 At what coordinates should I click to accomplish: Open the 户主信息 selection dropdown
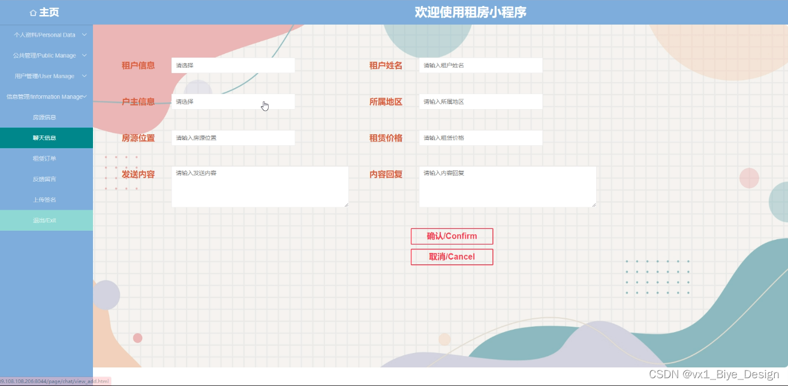(233, 101)
